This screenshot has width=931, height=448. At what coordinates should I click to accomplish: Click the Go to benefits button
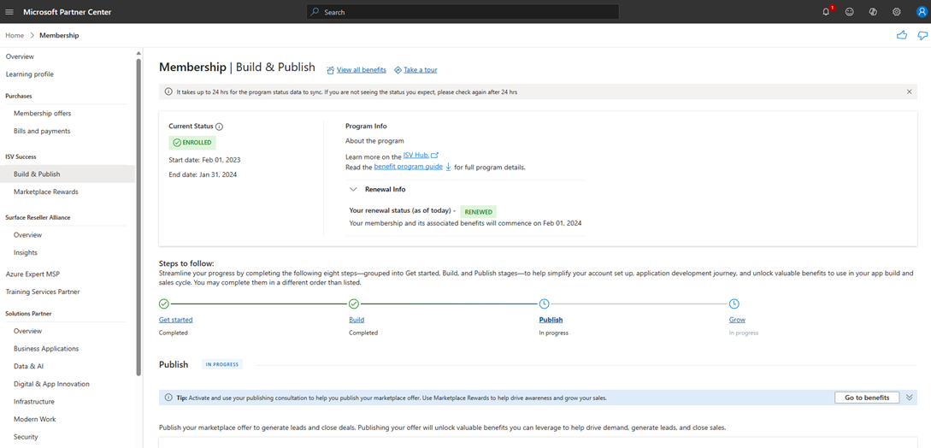coord(866,398)
